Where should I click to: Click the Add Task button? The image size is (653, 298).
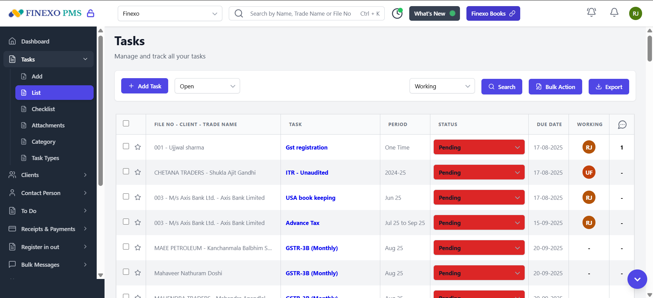[145, 86]
